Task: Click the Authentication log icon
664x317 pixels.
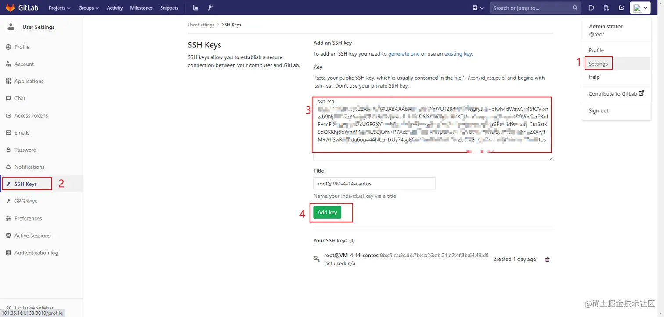Action: 8,253
